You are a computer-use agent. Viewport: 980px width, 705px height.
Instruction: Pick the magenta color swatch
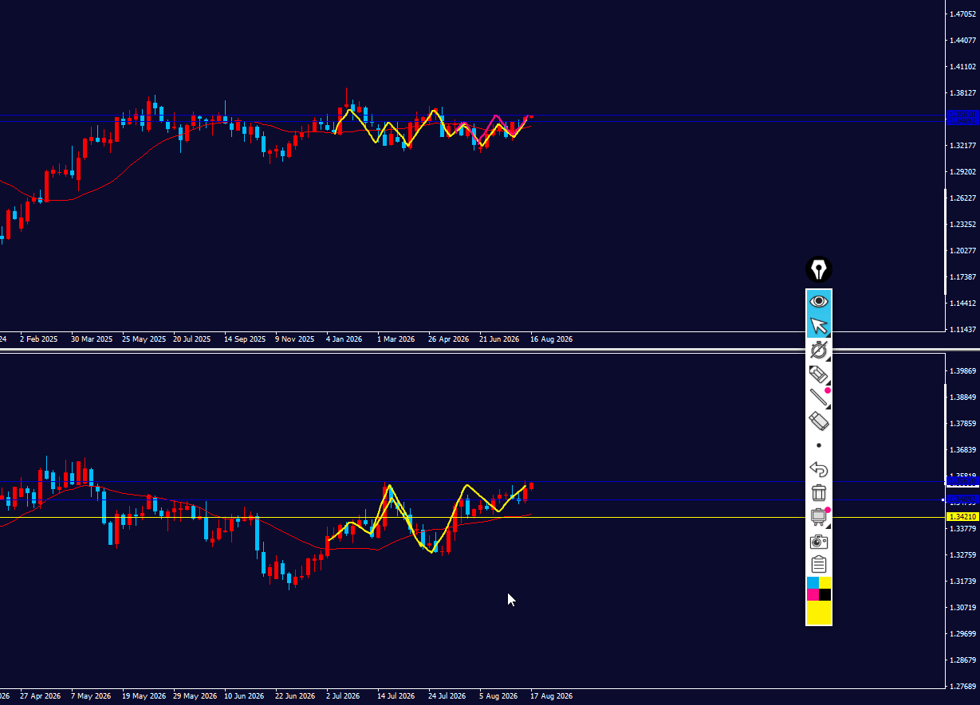pos(813,595)
